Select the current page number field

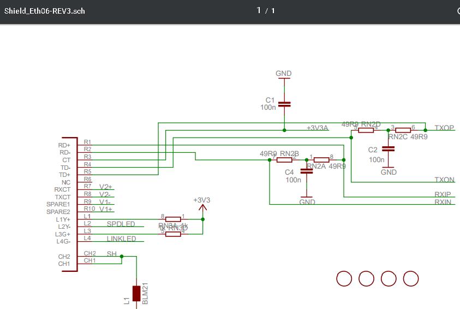pyautogui.click(x=259, y=10)
